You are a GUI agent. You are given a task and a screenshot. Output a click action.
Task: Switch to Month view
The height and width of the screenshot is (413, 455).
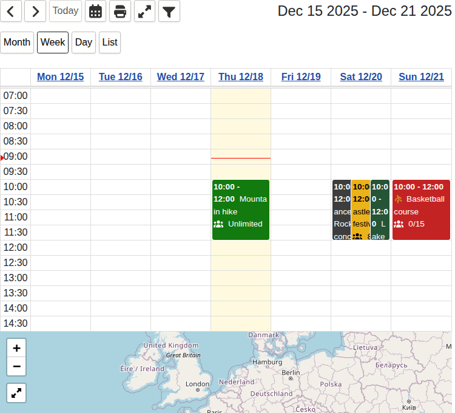17,43
